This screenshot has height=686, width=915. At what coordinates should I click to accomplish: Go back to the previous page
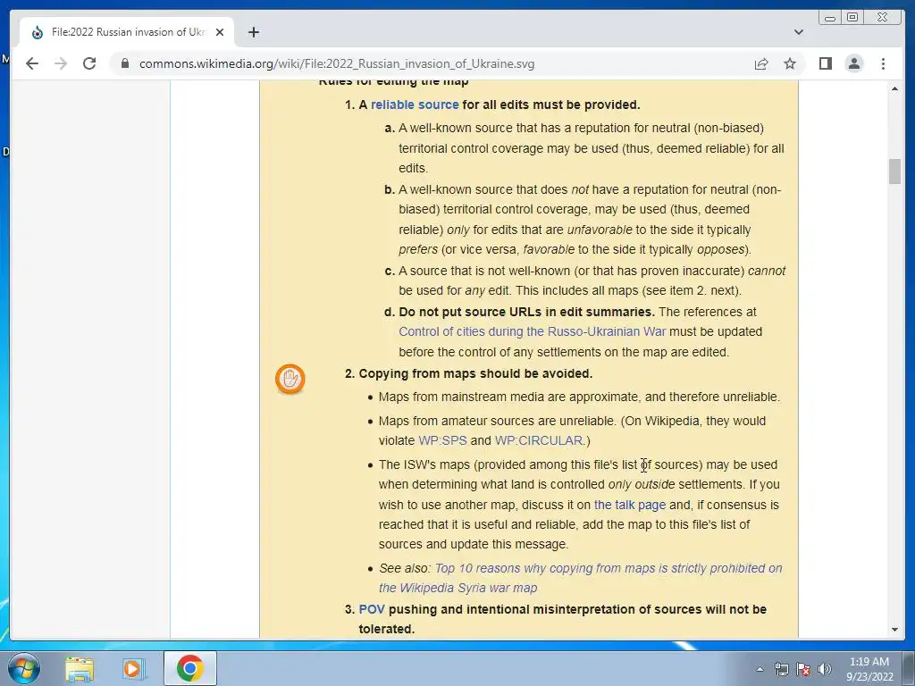(x=32, y=63)
